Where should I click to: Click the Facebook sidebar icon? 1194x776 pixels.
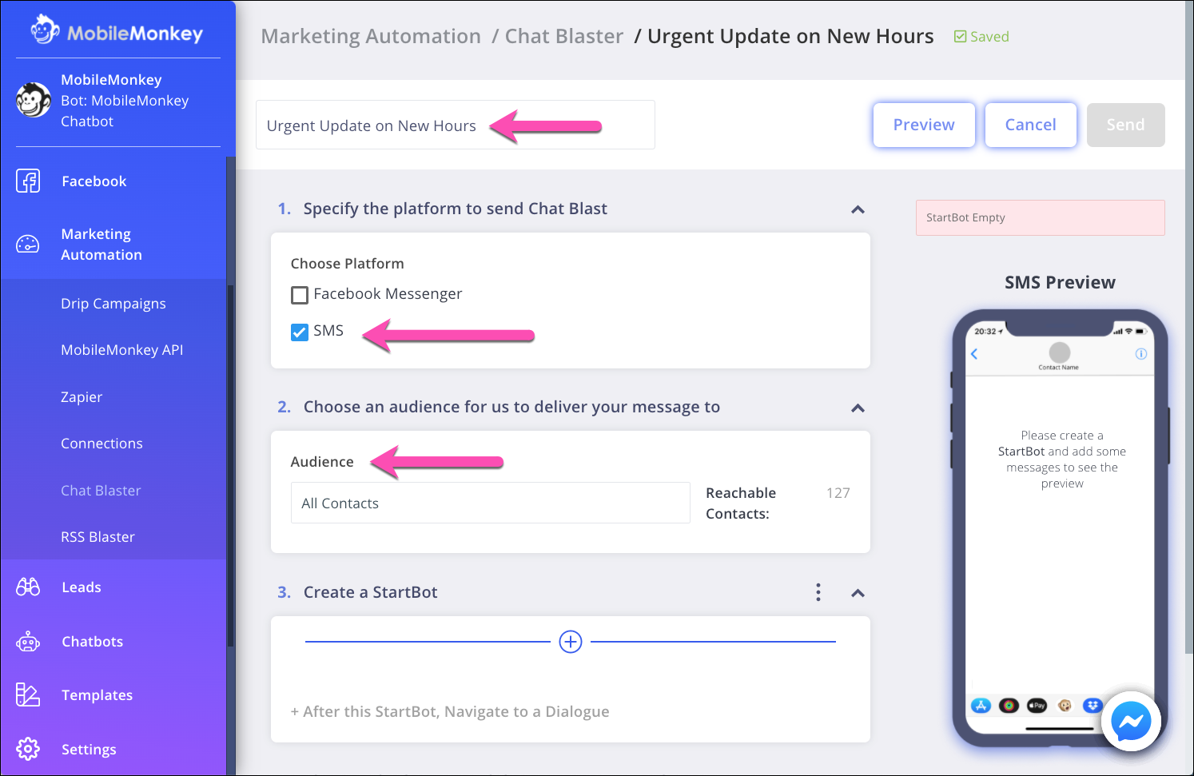coord(28,181)
